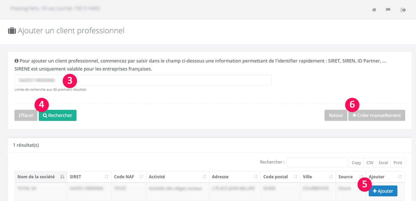Focus the table Rechercher filter field
The width and height of the screenshot is (416, 201).
click(x=317, y=163)
